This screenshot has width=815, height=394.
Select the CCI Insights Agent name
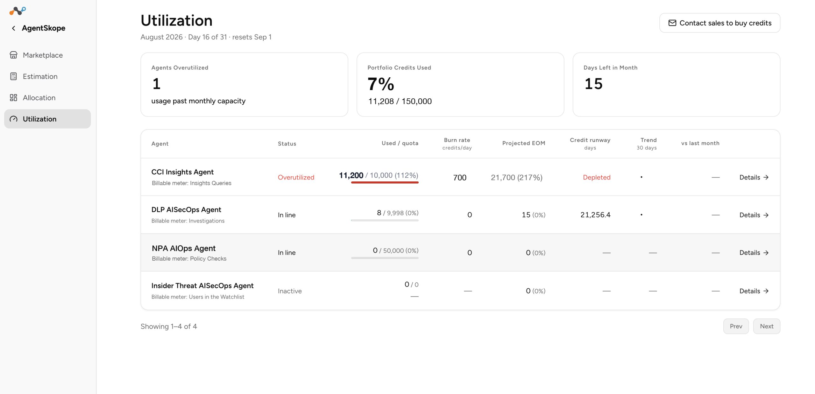(x=182, y=172)
